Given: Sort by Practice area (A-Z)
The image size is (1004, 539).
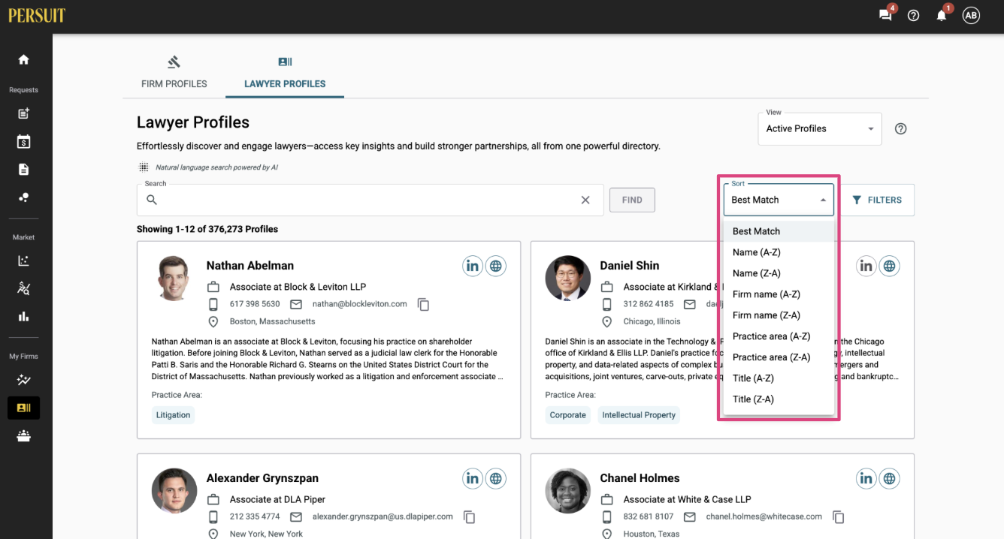Looking at the screenshot, I should pos(778,336).
